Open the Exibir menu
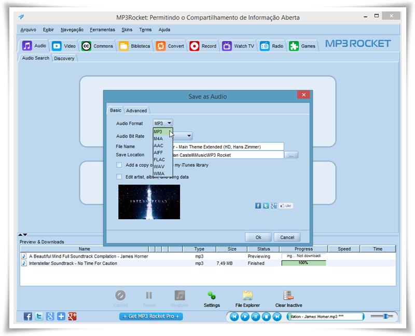The width and height of the screenshot is (415, 336). pos(48,30)
